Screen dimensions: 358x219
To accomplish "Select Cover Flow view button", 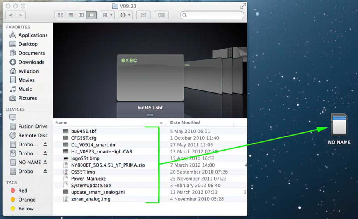I will pyautogui.click(x=91, y=15).
